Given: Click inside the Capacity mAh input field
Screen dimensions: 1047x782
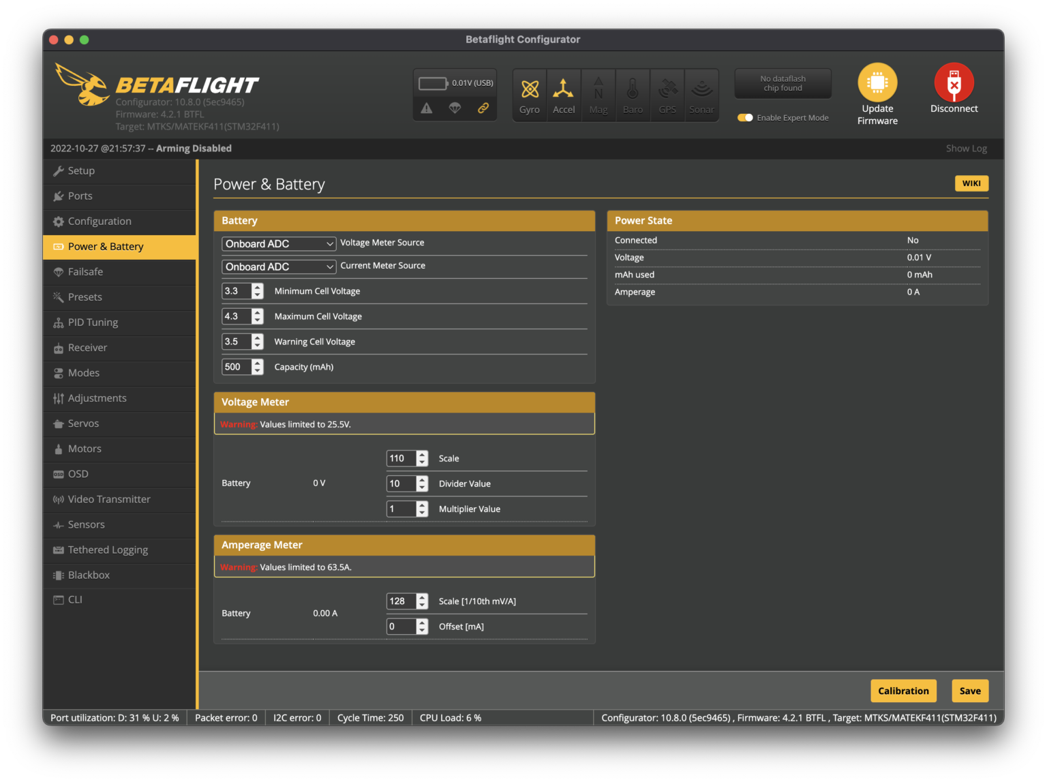Looking at the screenshot, I should 237,367.
